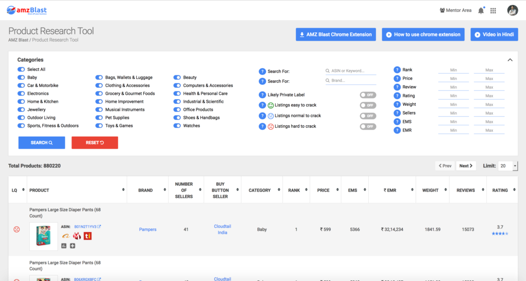526x281 pixels.
Task: Click the notification bell icon
Action: (x=481, y=10)
